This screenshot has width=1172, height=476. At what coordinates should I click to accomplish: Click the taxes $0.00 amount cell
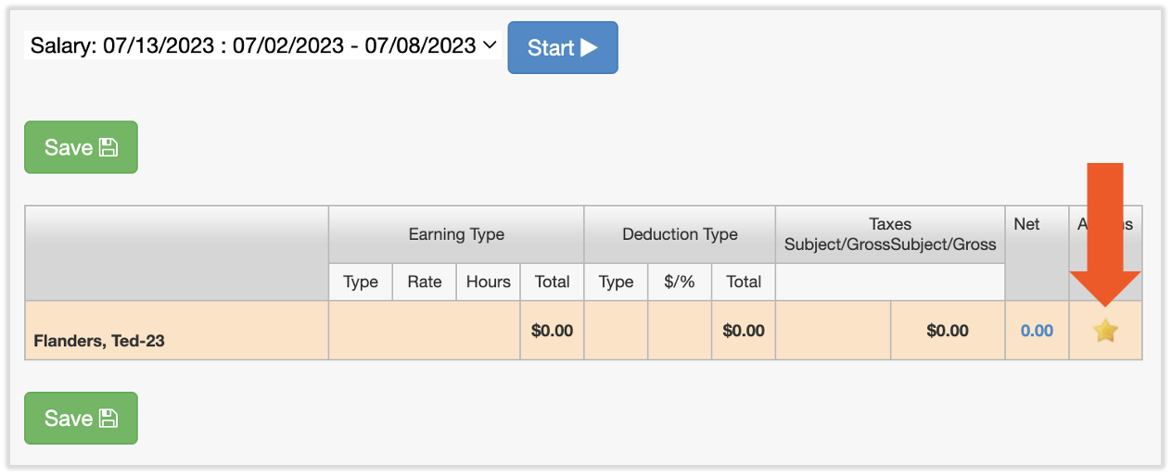pos(948,331)
